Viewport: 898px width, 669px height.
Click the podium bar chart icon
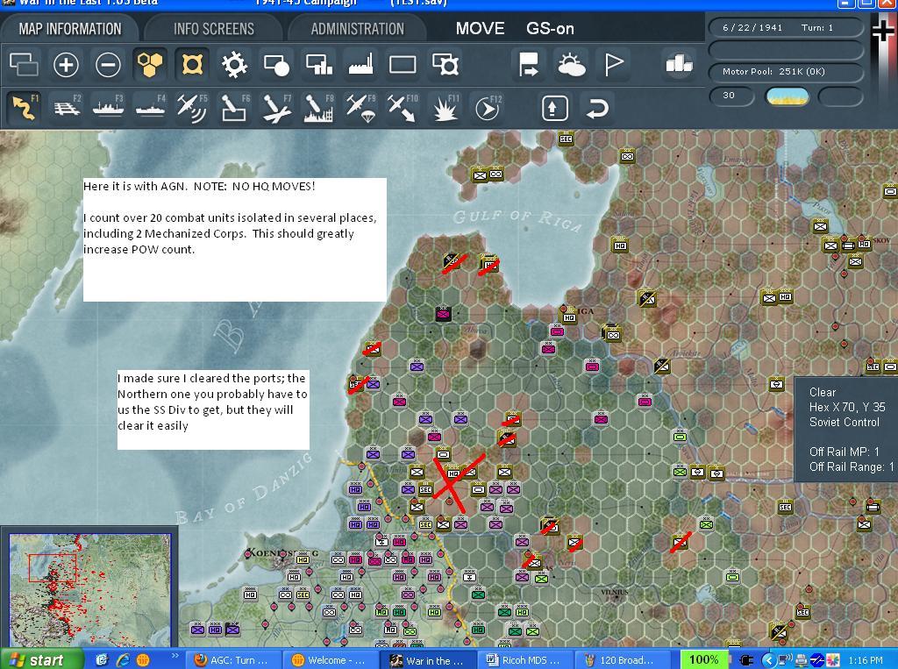point(679,63)
